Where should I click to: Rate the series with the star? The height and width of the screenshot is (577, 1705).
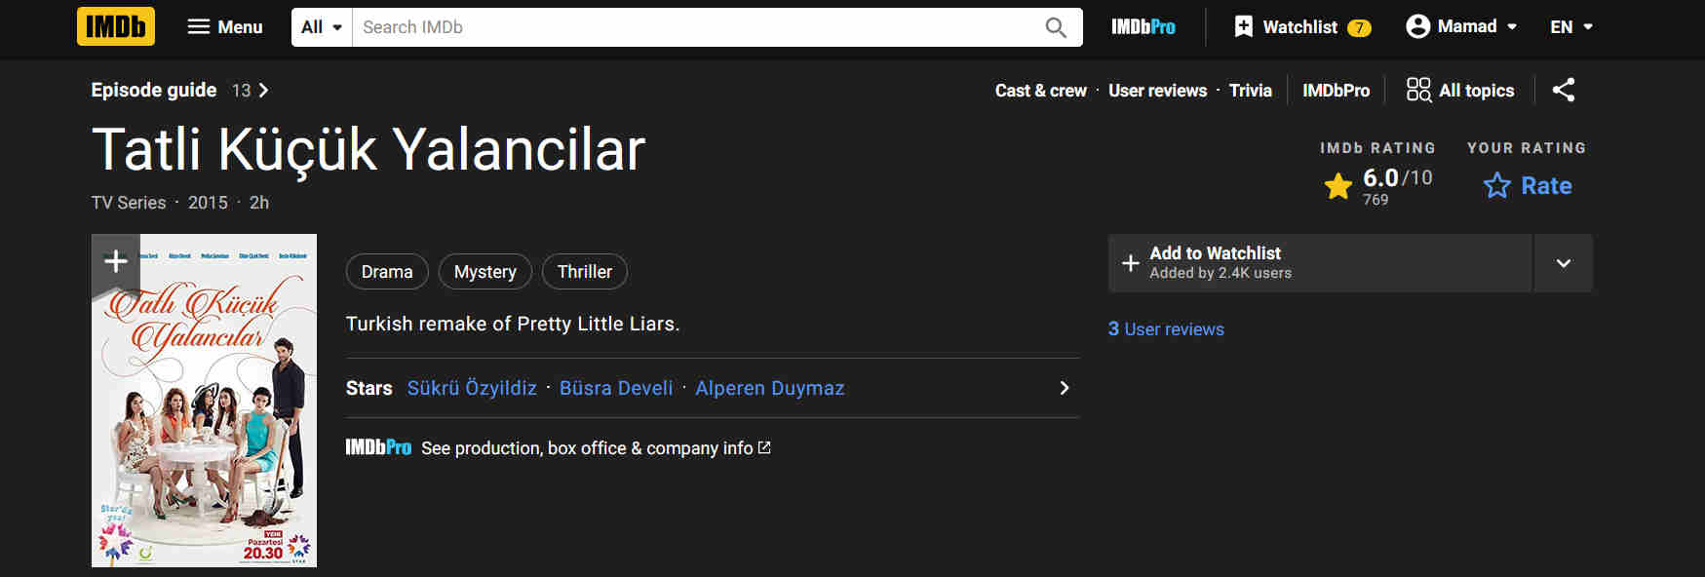[1528, 185]
